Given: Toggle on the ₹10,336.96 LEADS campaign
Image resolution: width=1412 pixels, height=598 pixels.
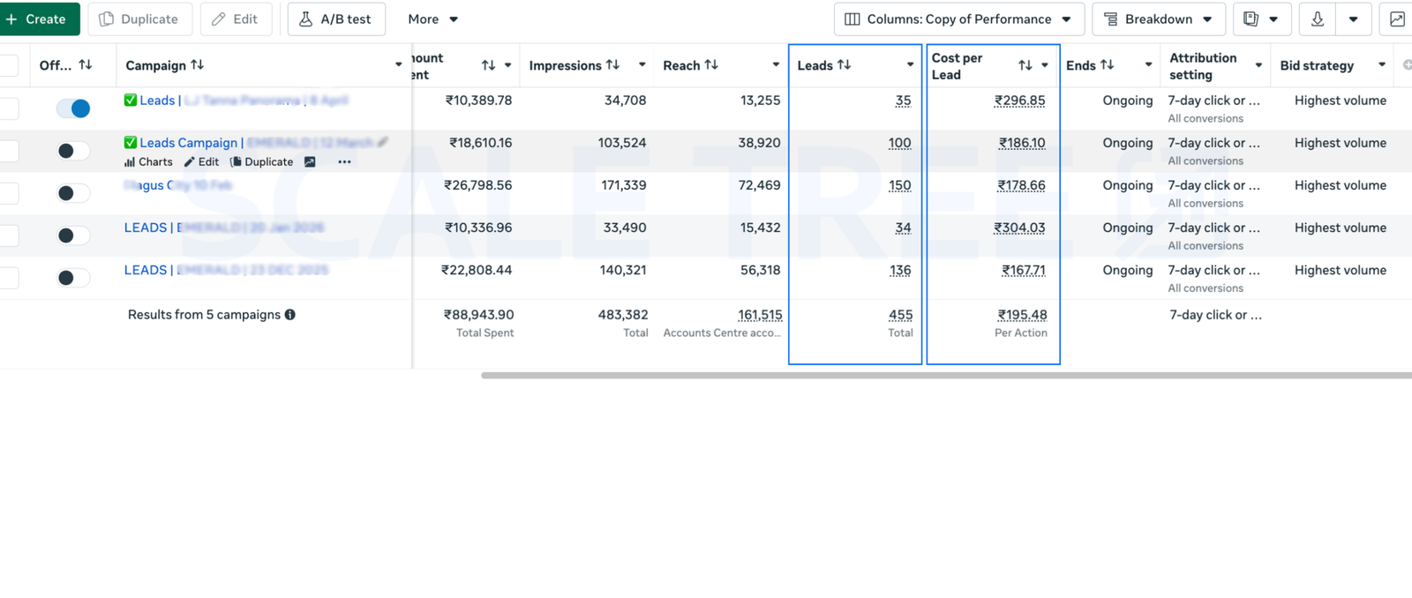Looking at the screenshot, I should coord(73,235).
